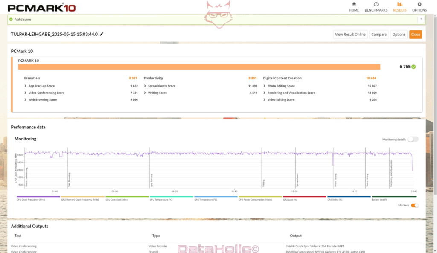Turn off the Markers toggle
The height and width of the screenshot is (253, 437).
[415, 205]
